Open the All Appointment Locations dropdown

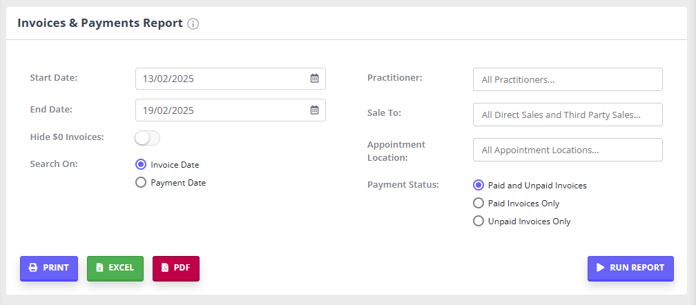[x=568, y=150]
